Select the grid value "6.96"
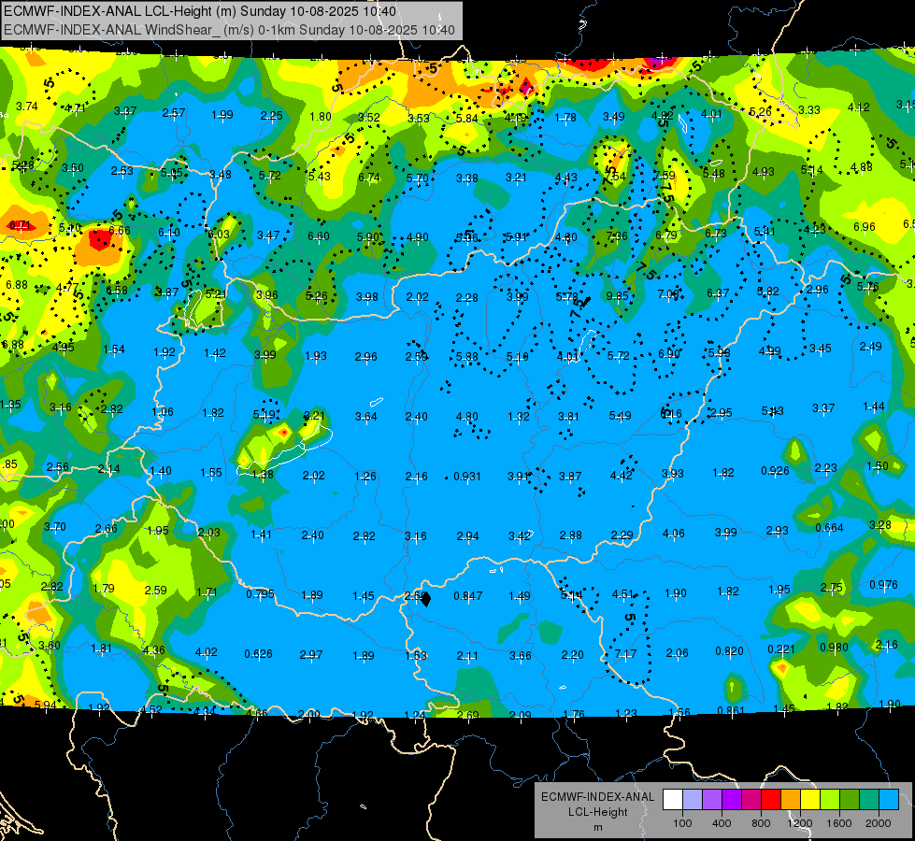The width and height of the screenshot is (915, 841). pyautogui.click(x=865, y=226)
